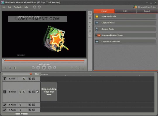Click the film icon of the Video track
Viewport: 158px width, 116px height.
[x=5, y=92]
